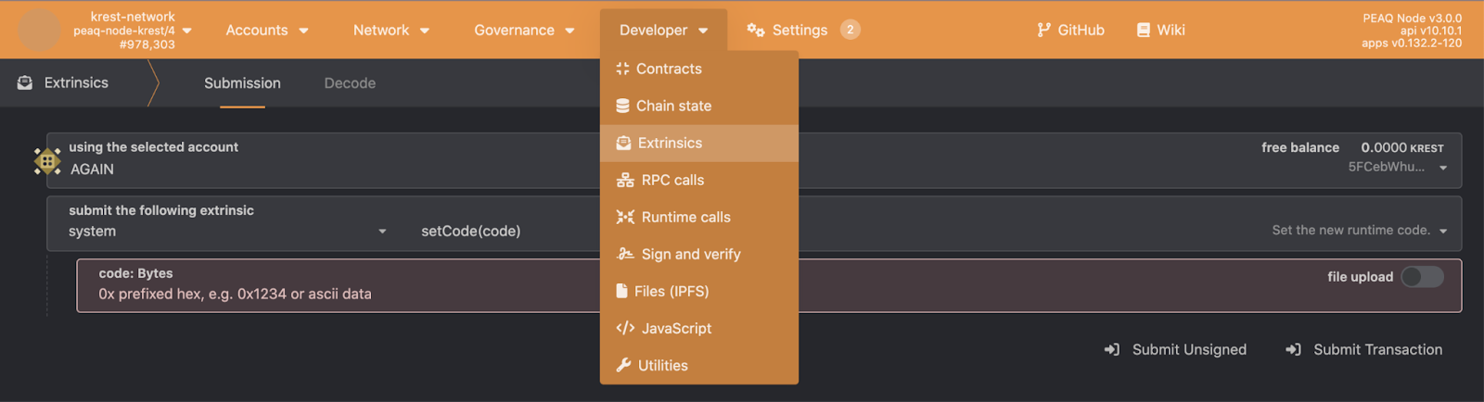The height and width of the screenshot is (402, 1484).
Task: Switch to the Decode tab
Action: 350,83
